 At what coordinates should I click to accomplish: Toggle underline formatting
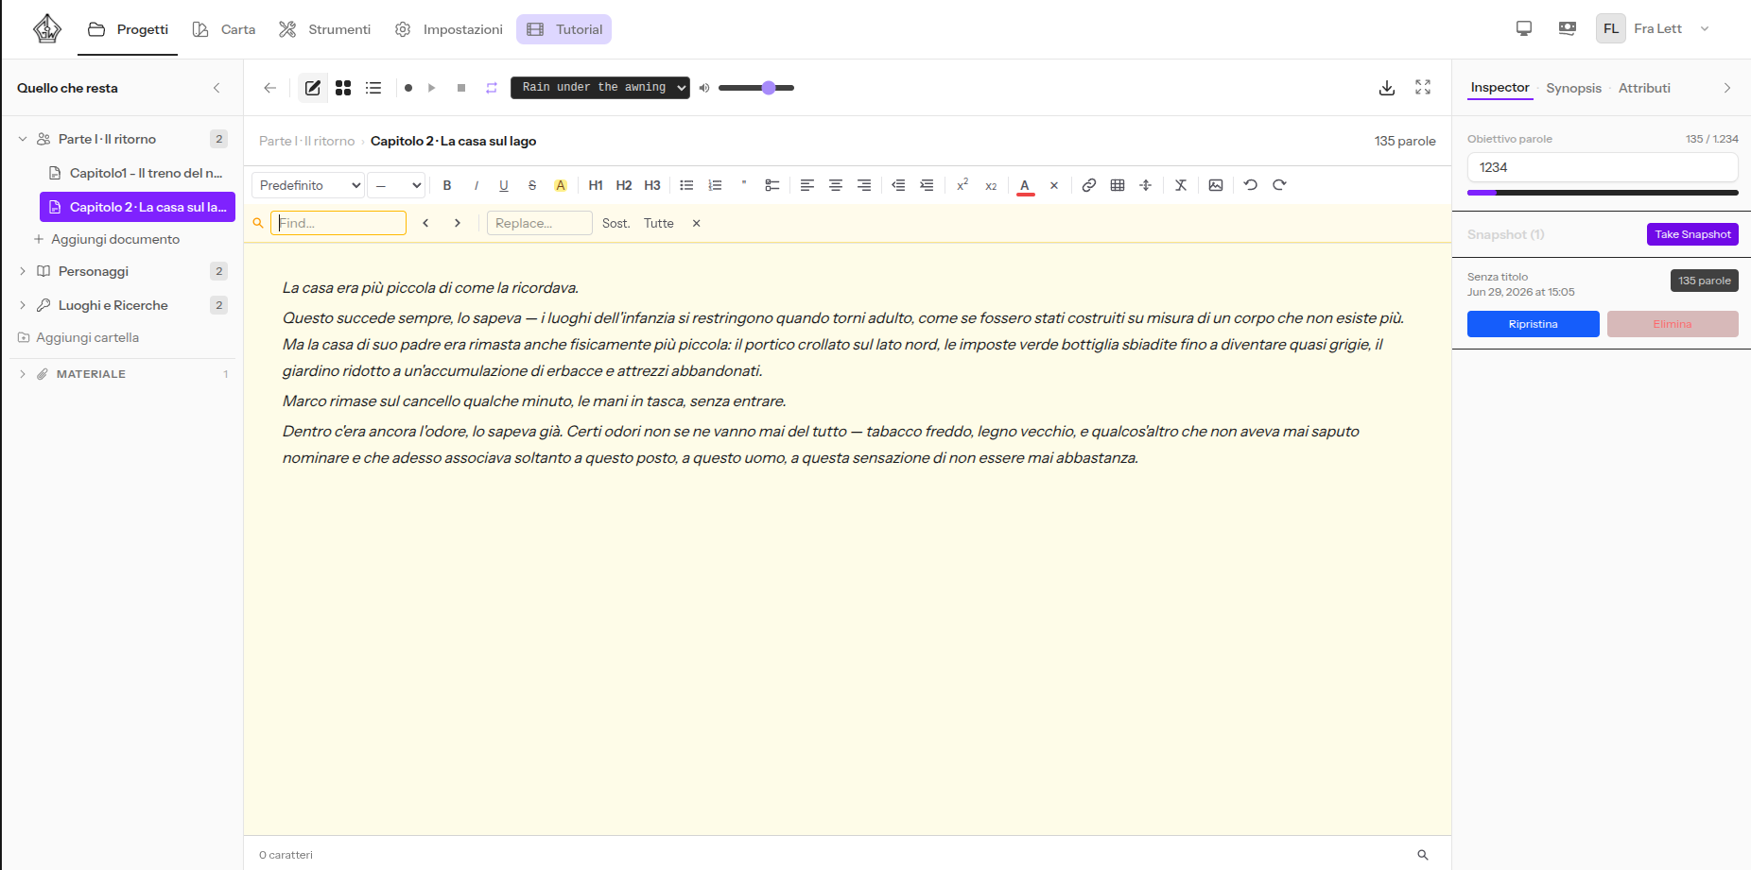pos(504,185)
